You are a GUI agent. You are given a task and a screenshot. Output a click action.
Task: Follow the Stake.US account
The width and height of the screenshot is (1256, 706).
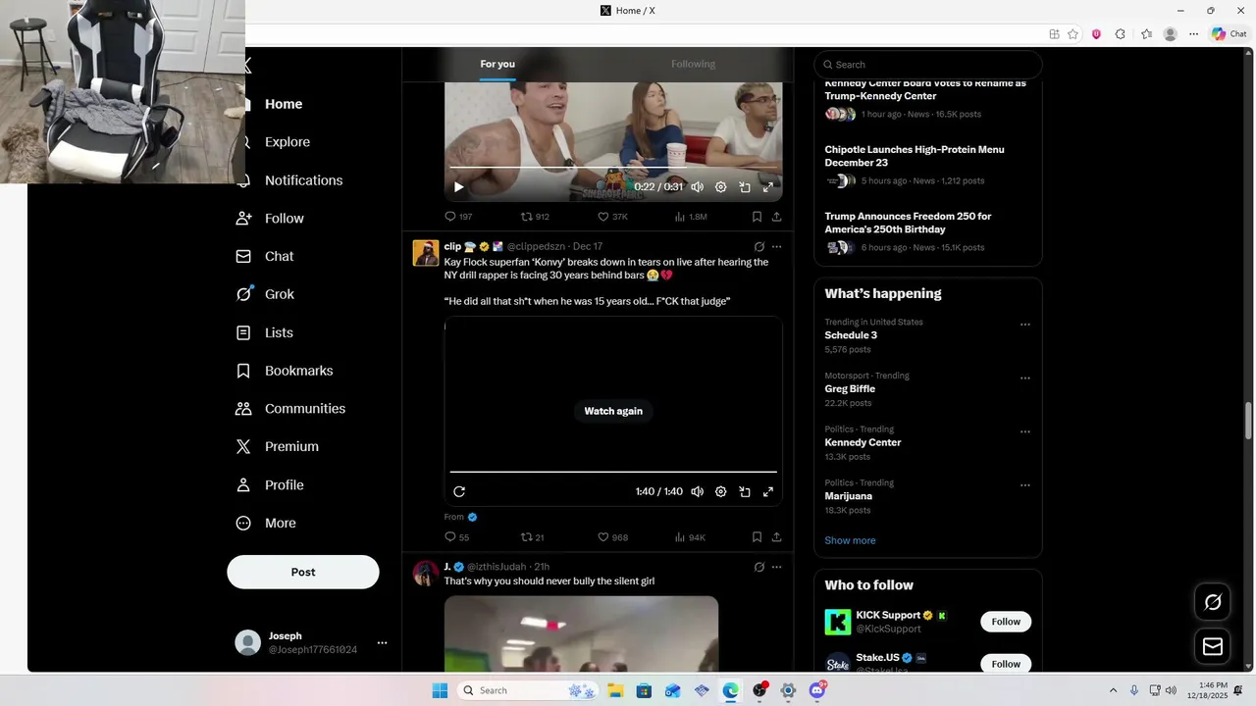pos(1006,664)
